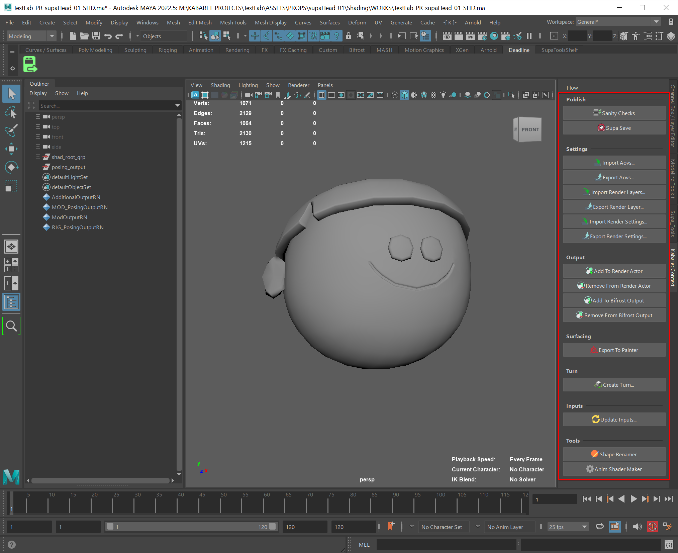
Task: Click the green Deadline submit shelf icon
Action: click(x=30, y=64)
